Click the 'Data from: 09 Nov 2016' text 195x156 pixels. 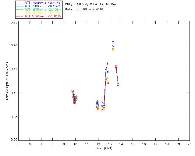[x=84, y=9]
